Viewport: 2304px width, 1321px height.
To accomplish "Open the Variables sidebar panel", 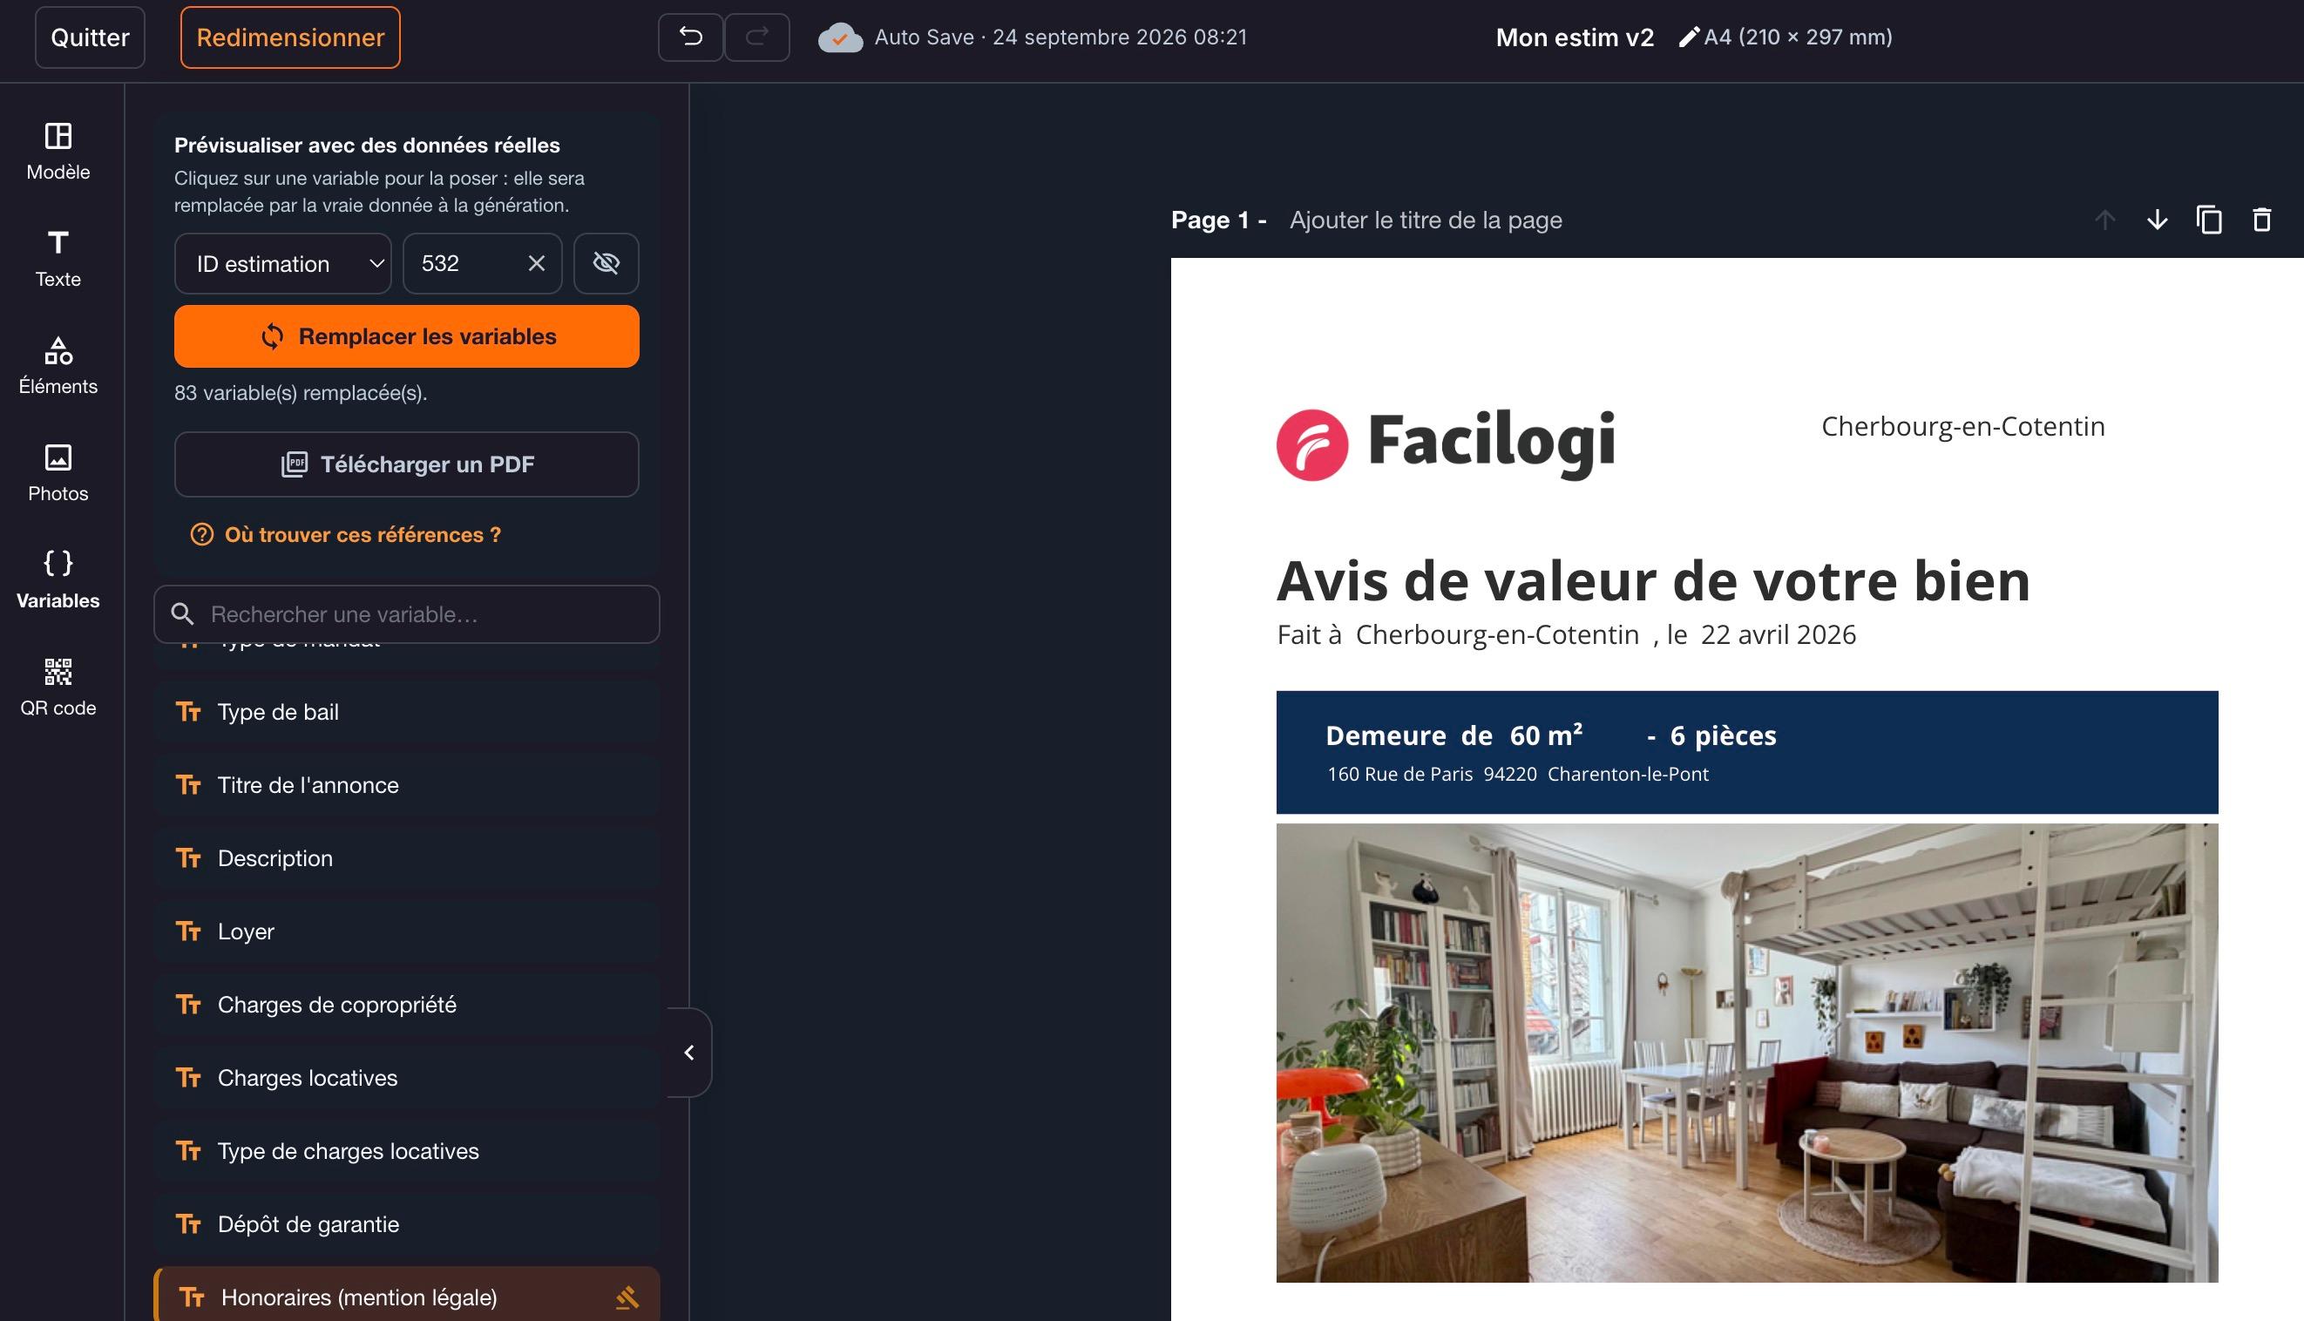I will tap(58, 579).
